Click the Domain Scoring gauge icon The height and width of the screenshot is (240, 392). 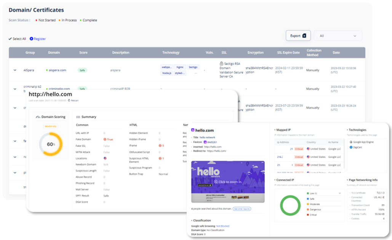(x=38, y=117)
